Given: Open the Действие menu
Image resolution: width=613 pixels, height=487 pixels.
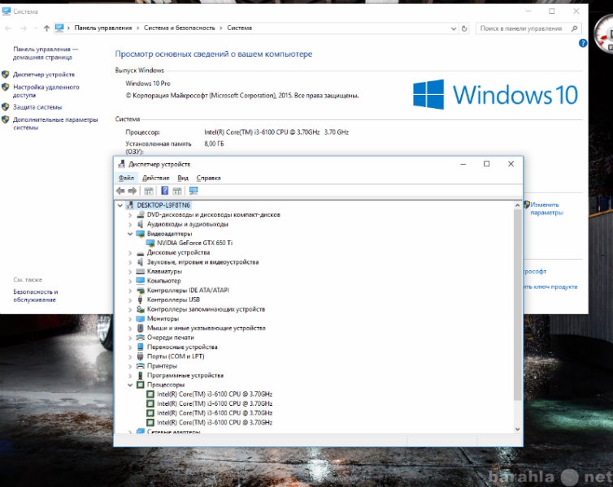Looking at the screenshot, I should click(155, 178).
